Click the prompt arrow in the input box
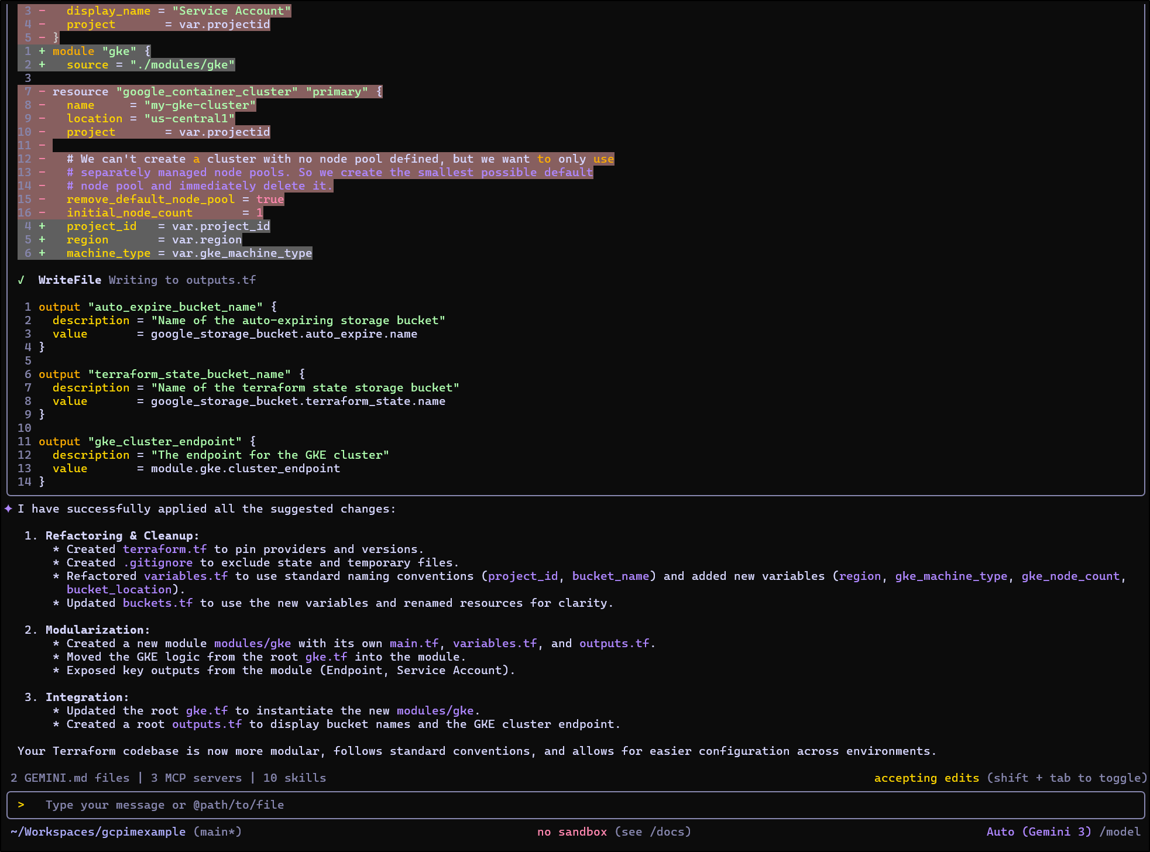The width and height of the screenshot is (1150, 852). (22, 805)
